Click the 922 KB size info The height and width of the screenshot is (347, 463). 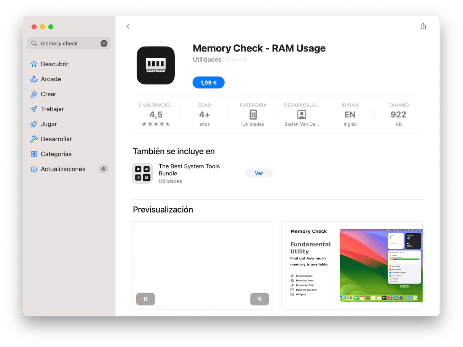[x=398, y=114]
